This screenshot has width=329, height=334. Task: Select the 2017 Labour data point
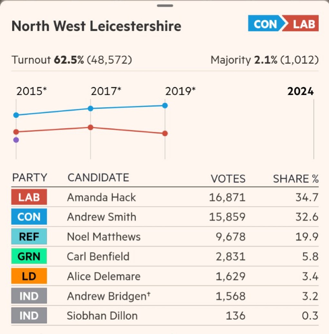coord(90,127)
